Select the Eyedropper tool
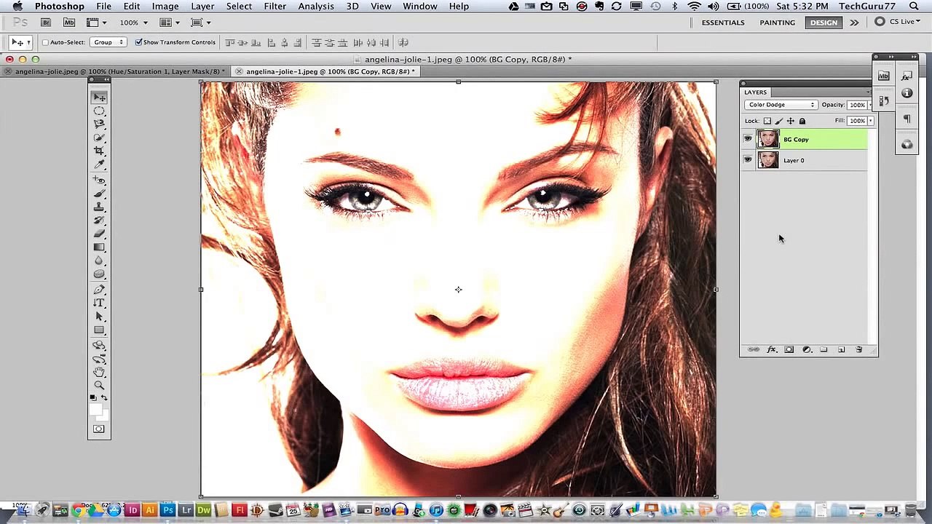Screen dimensions: 932x524 (99, 165)
